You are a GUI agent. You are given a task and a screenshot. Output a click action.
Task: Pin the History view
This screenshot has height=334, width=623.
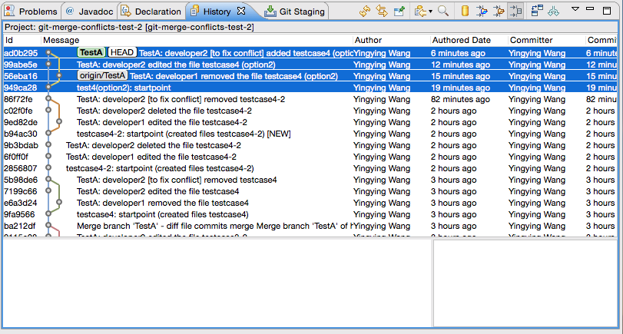pyautogui.click(x=399, y=11)
